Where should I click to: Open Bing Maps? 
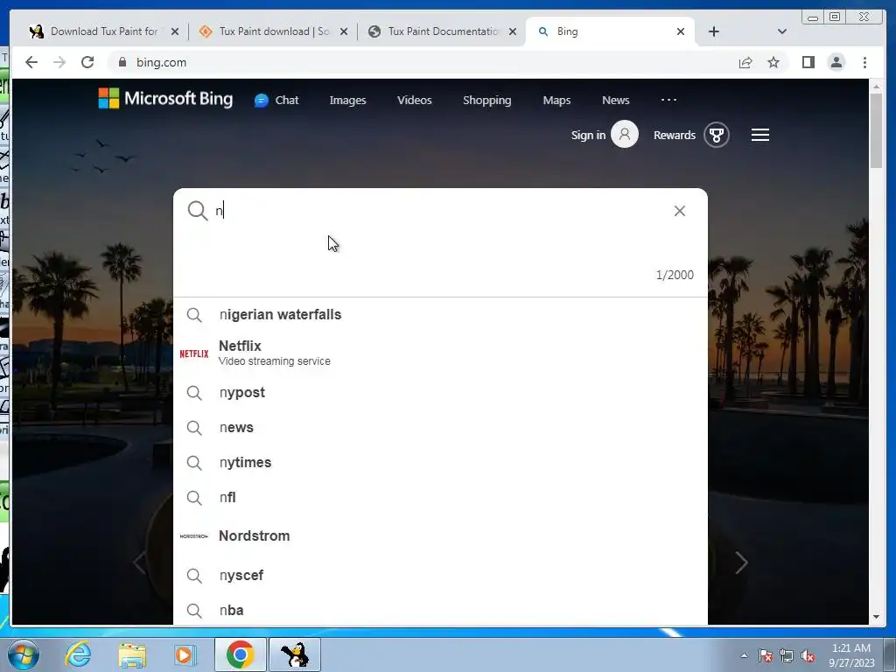556,100
